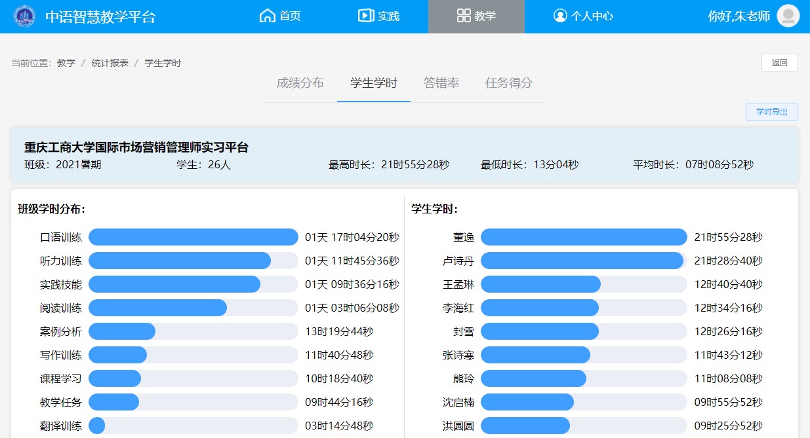The width and height of the screenshot is (810, 438).
Task: Open the 答错率 tab
Action: point(441,83)
